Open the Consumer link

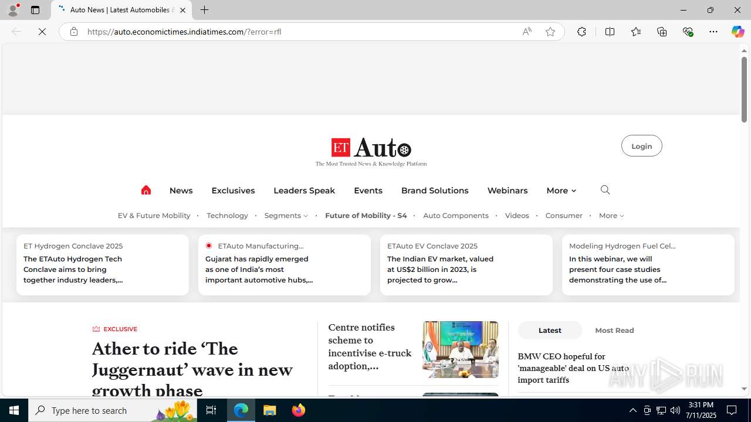click(564, 216)
